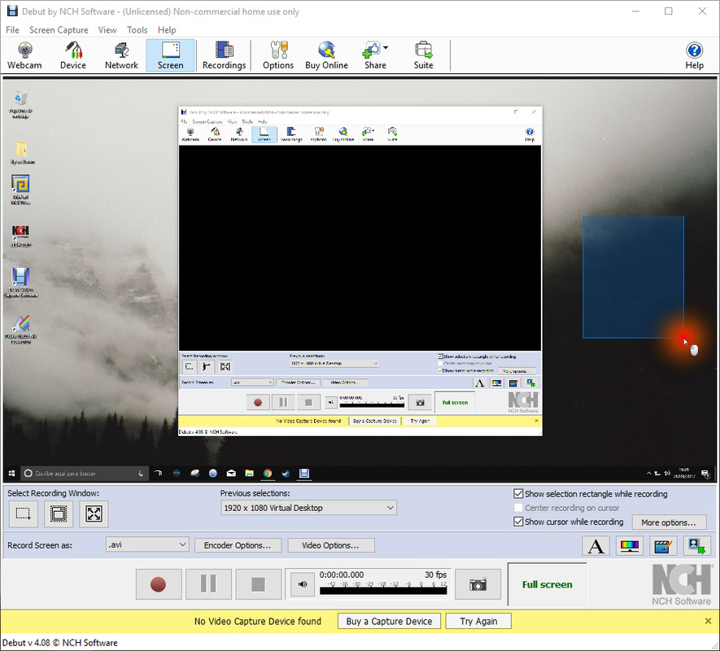The width and height of the screenshot is (720, 651).
Task: Click the Try Again button
Action: click(x=478, y=621)
